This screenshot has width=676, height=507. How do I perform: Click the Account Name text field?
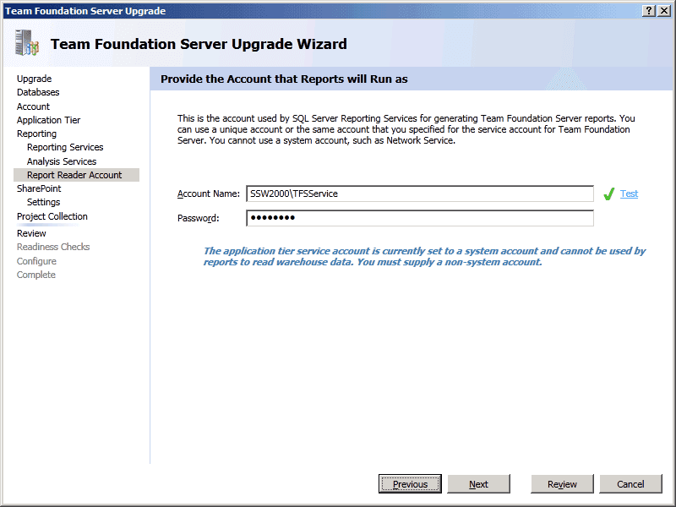[419, 194]
